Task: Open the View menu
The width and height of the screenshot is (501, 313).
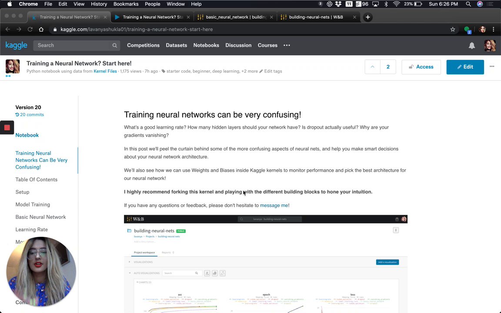Action: coord(79,4)
